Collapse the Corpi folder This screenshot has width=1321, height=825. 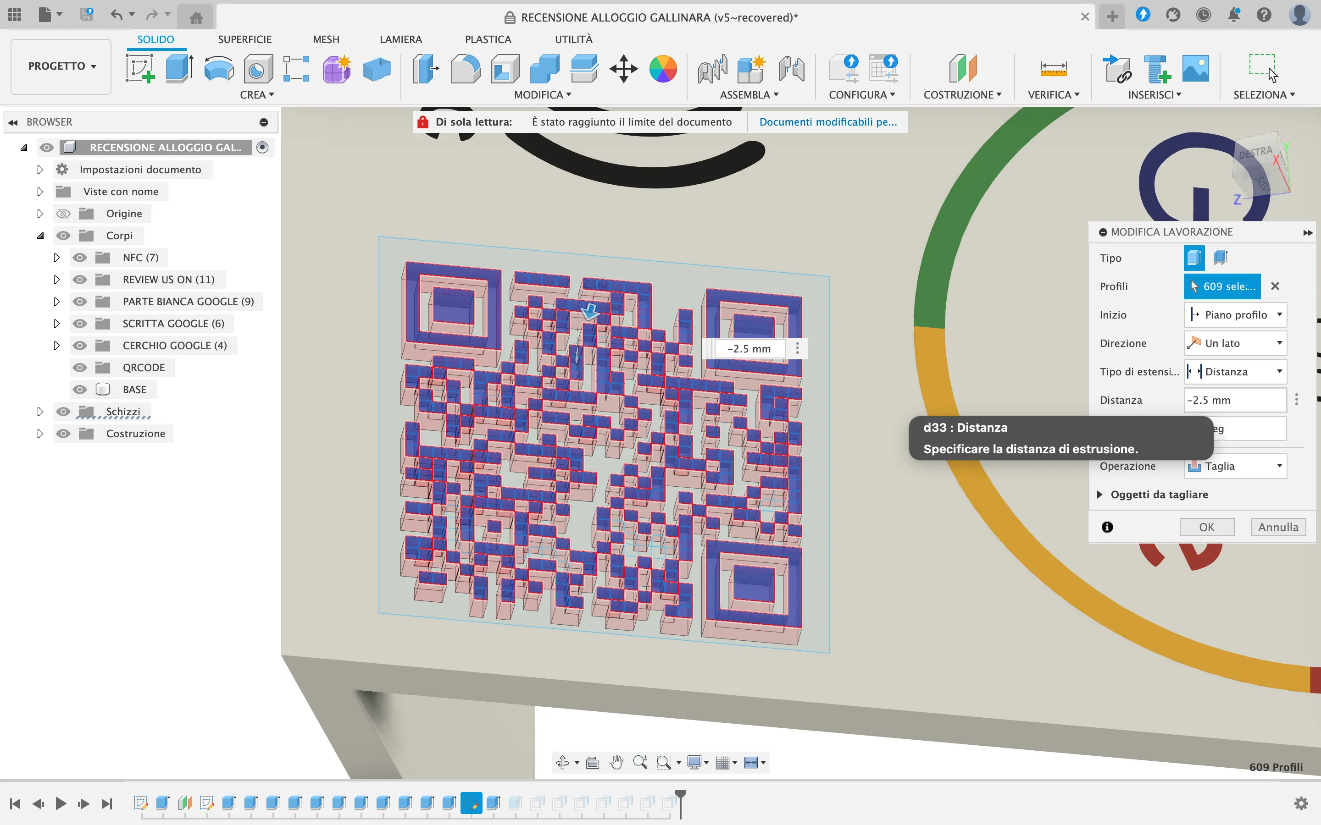pyautogui.click(x=40, y=236)
